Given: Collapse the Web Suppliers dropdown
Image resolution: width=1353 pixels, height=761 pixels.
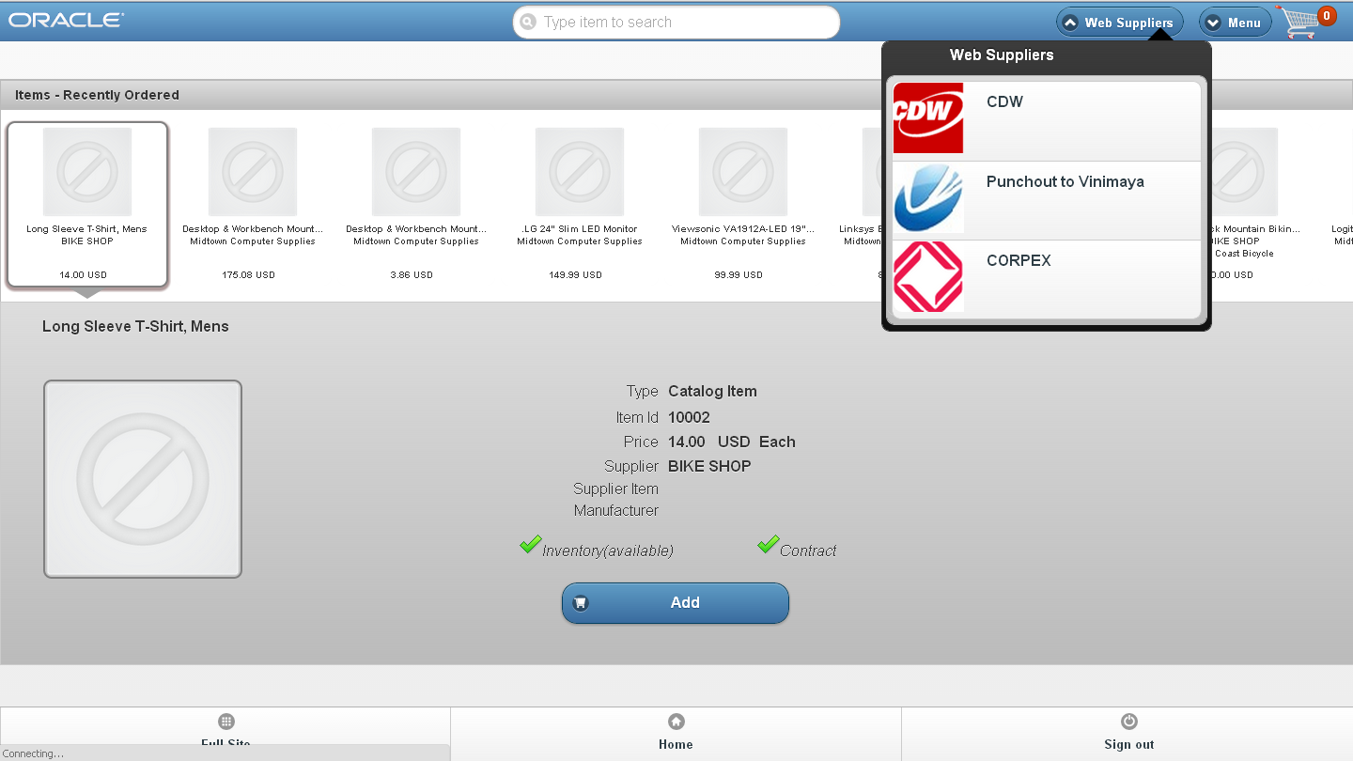Looking at the screenshot, I should (1120, 23).
